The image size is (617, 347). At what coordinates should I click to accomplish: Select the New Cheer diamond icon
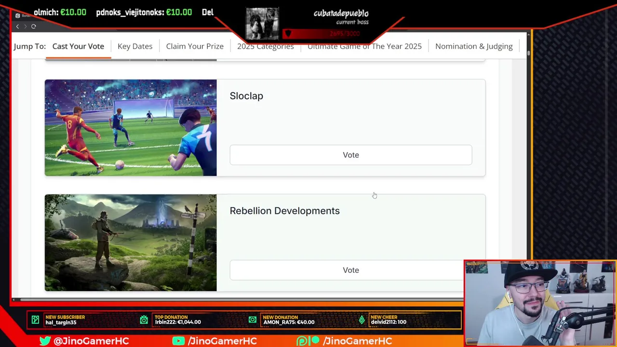click(x=362, y=320)
